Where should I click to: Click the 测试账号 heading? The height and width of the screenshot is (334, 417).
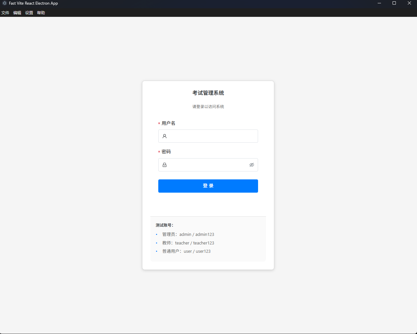pos(165,225)
